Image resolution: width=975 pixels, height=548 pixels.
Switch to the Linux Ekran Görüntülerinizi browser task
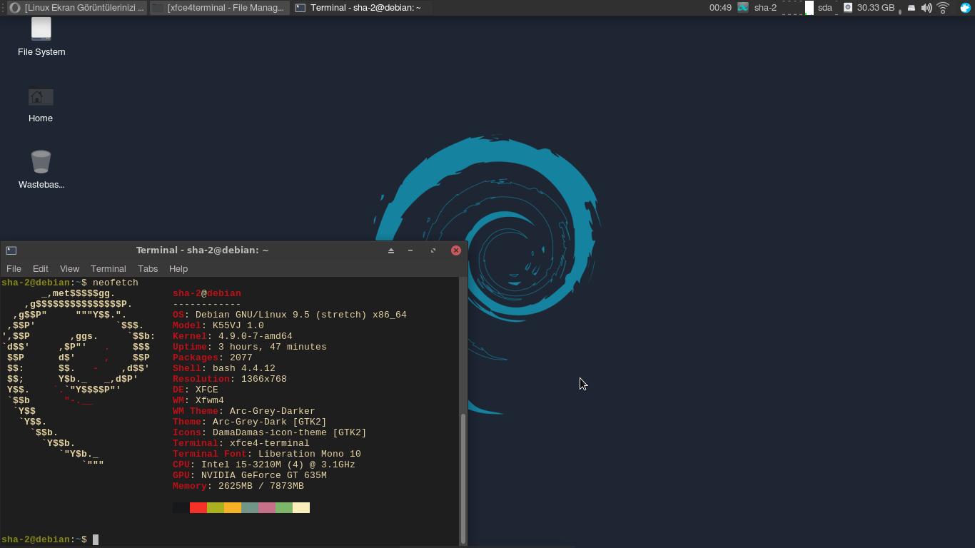coord(77,8)
